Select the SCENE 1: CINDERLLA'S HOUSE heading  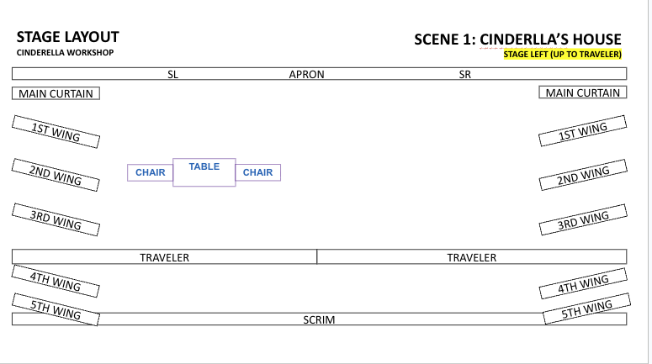tap(517, 40)
